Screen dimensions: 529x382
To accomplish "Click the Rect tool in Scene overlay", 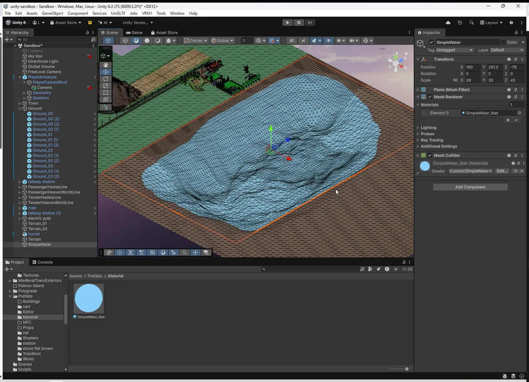I will pos(106,93).
